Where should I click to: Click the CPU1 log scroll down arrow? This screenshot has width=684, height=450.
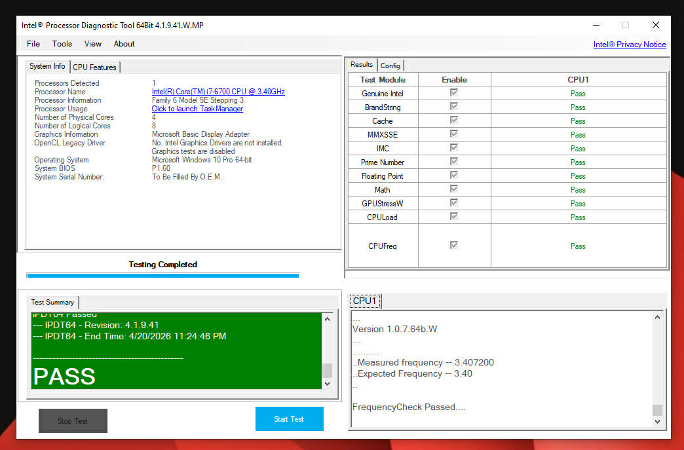coord(657,422)
